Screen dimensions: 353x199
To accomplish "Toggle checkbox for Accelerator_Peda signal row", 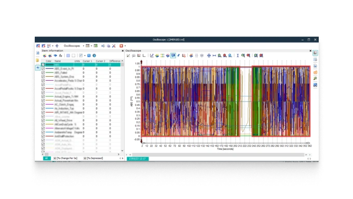I will pos(43,80).
